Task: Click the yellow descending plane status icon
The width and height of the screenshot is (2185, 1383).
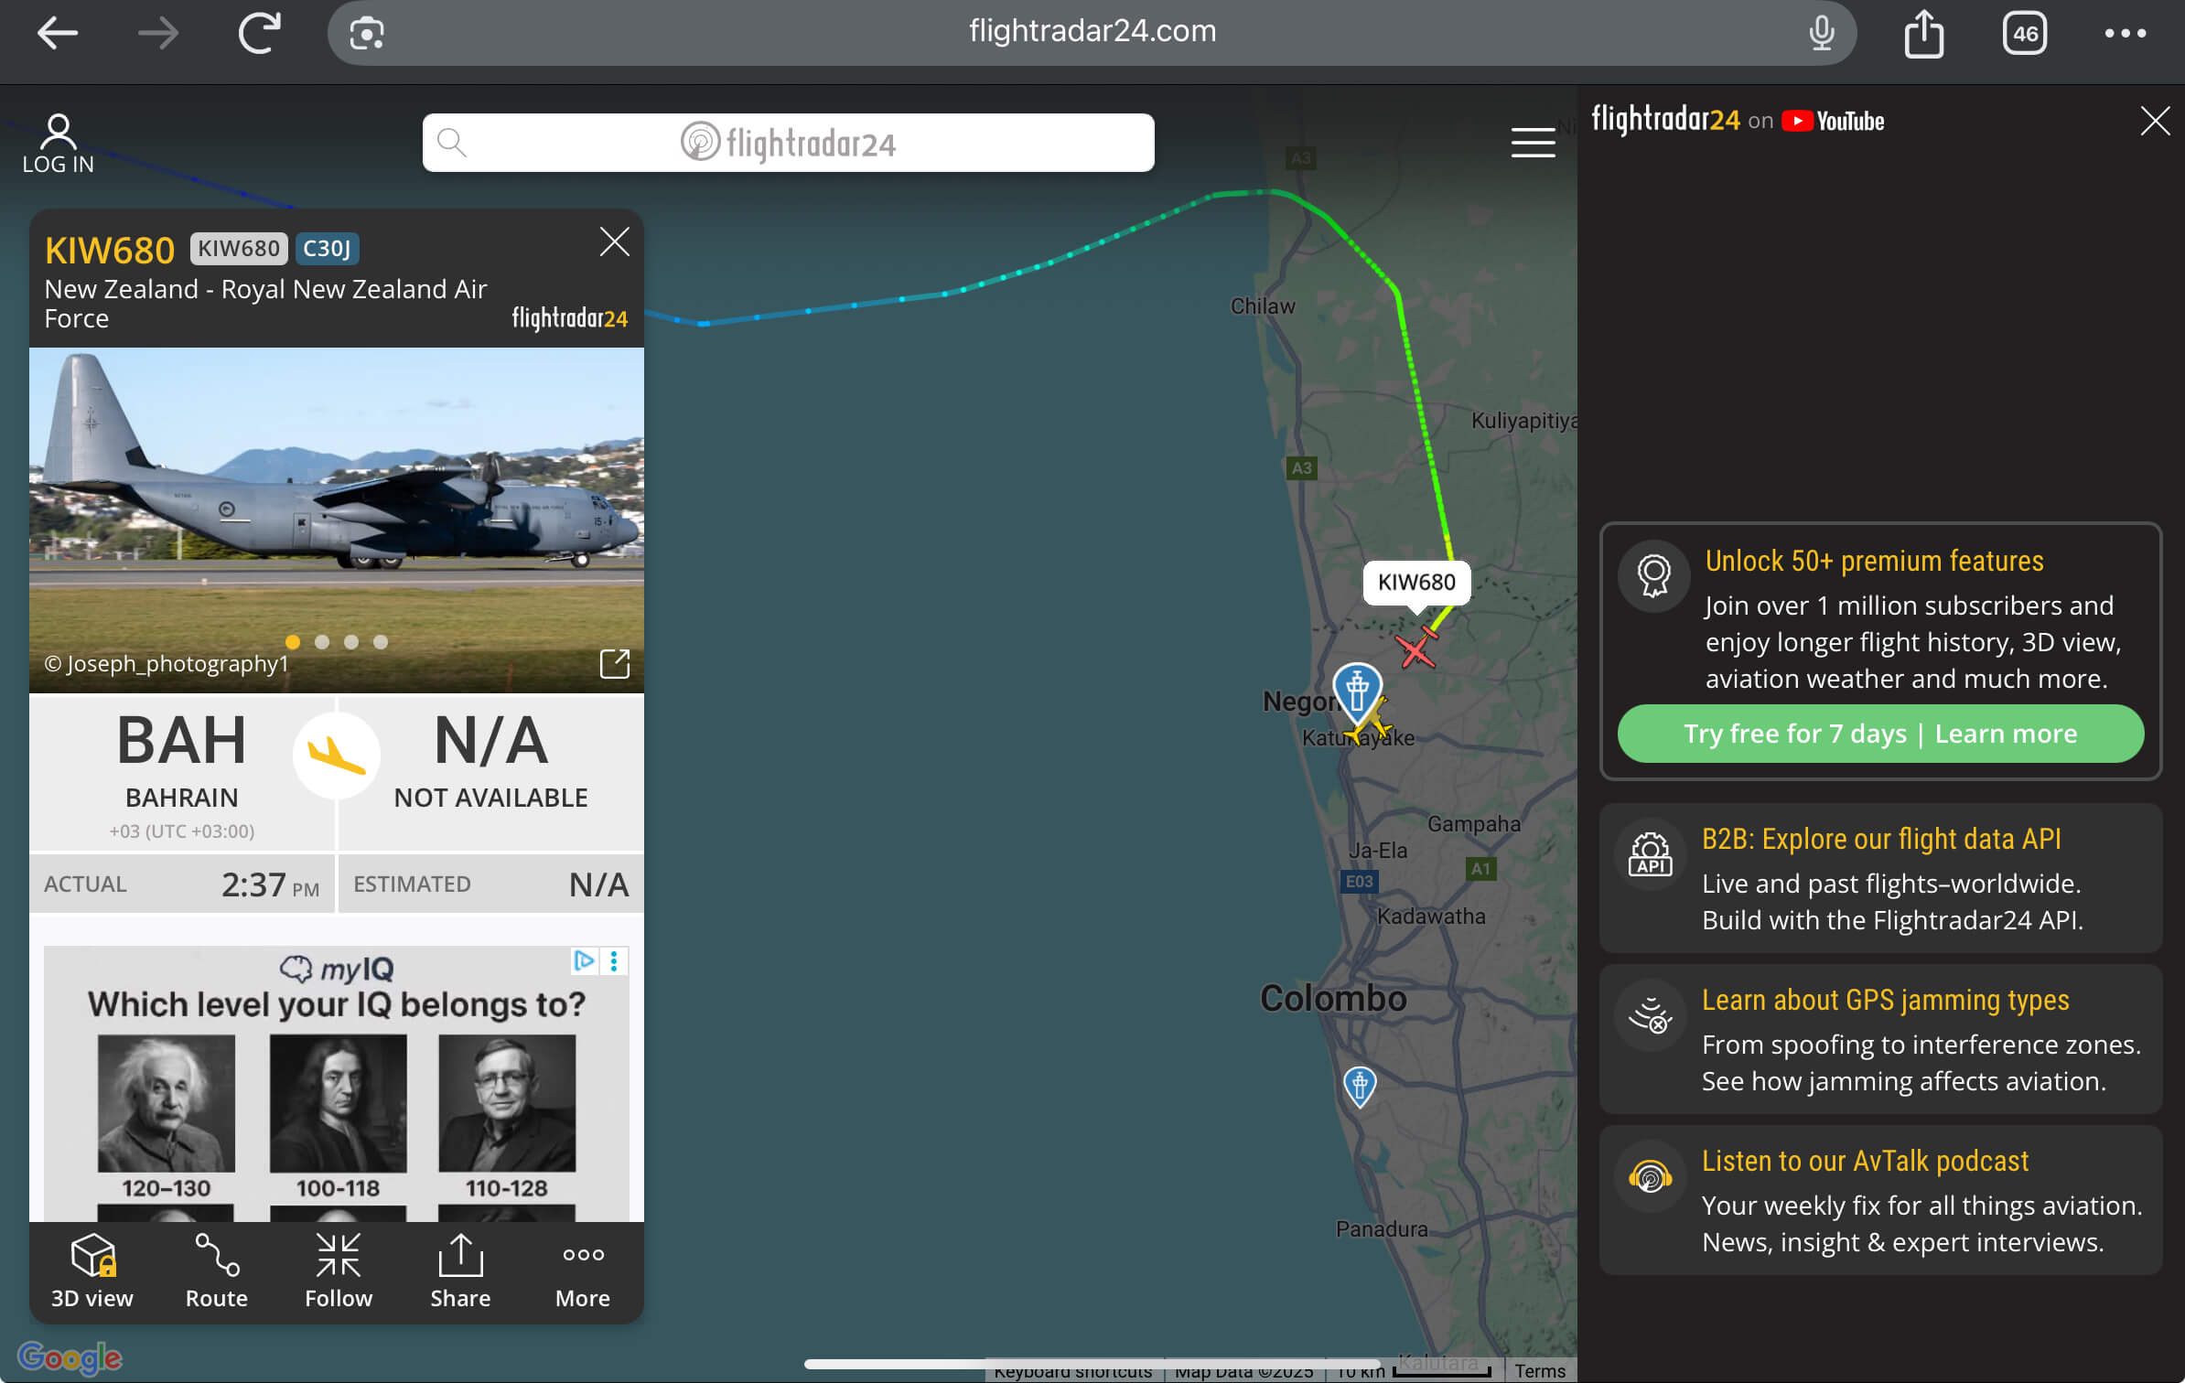Action: tap(337, 756)
